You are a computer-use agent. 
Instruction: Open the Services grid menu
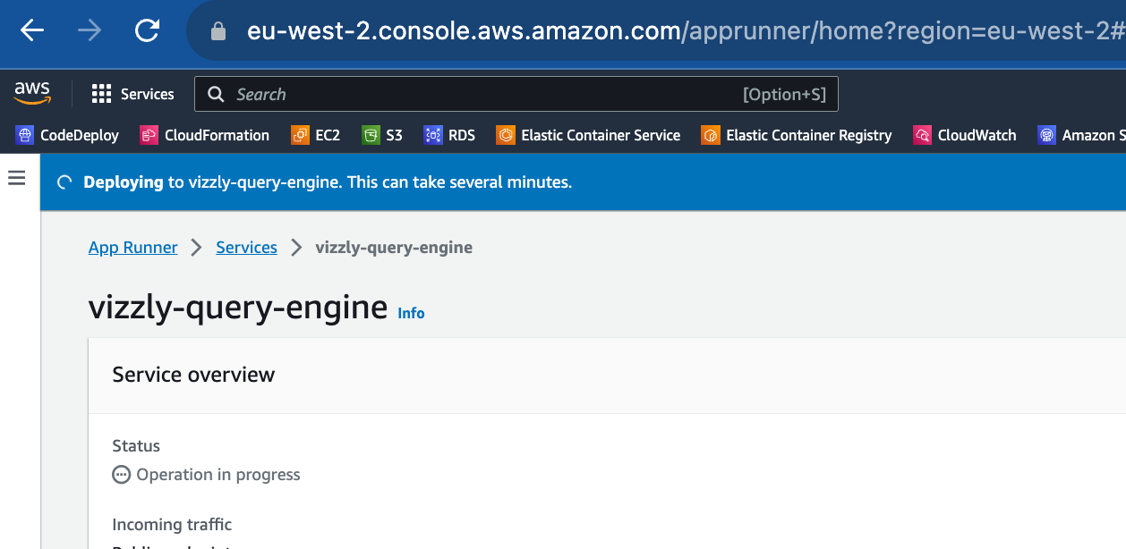[133, 94]
